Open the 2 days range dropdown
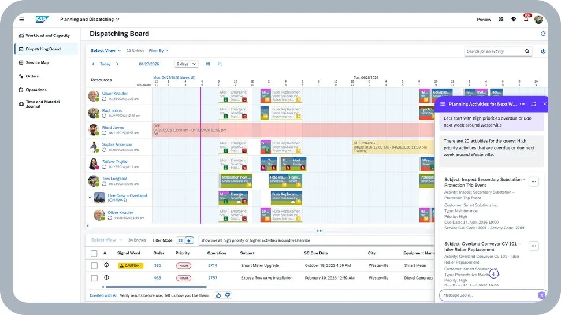This screenshot has width=561, height=315. (187, 64)
